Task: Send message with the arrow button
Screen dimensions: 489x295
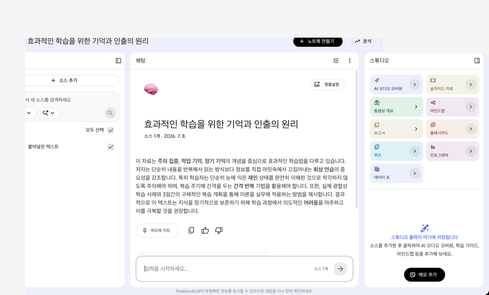Action: [x=340, y=269]
